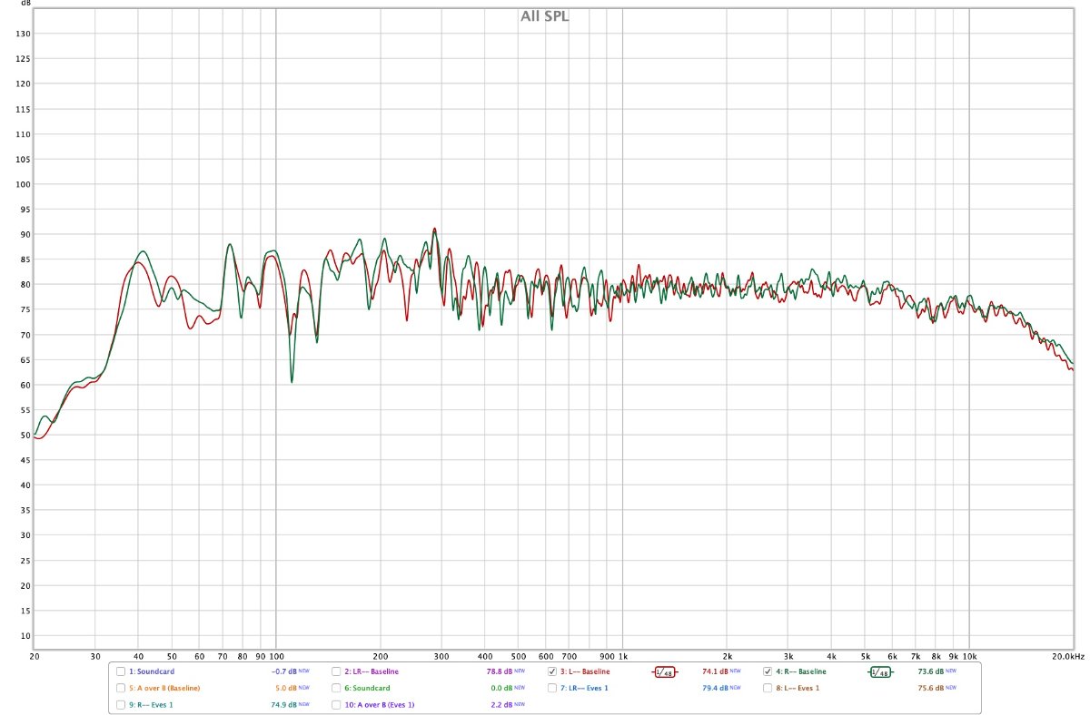Show the 7: LR-- Eves 1 trace
This screenshot has width=1090, height=715.
coord(551,689)
